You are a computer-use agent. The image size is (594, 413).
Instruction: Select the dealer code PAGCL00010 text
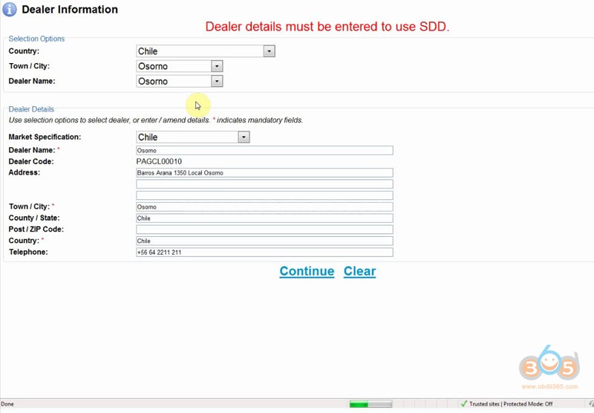pos(159,162)
